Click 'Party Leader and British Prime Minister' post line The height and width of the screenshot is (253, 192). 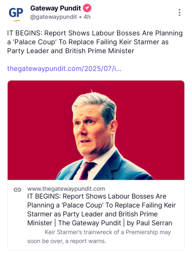click(70, 51)
